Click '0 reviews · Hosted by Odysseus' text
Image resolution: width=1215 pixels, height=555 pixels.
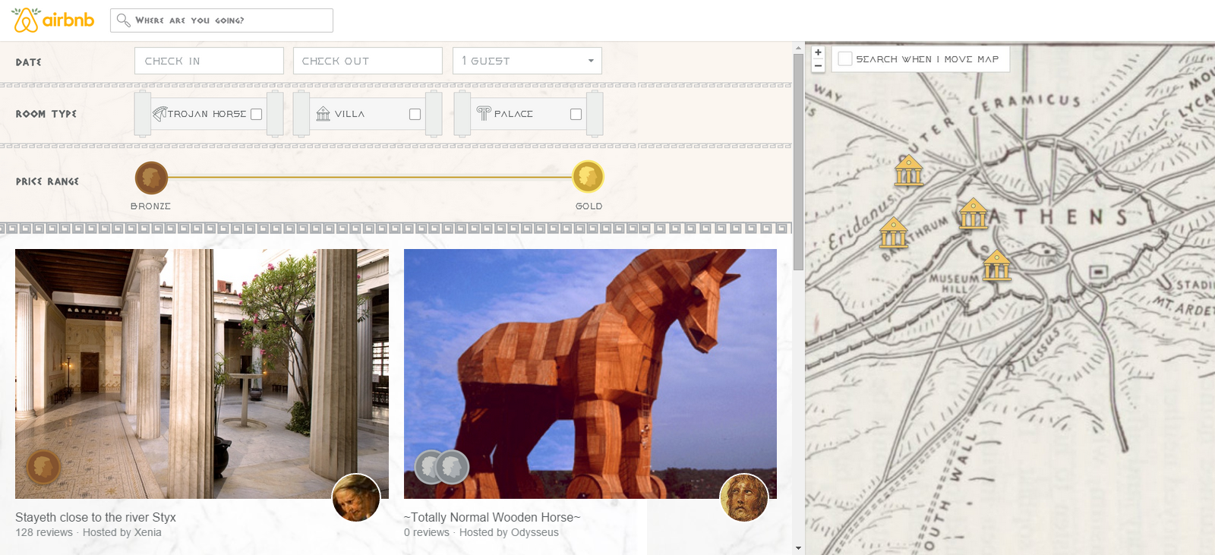[481, 532]
